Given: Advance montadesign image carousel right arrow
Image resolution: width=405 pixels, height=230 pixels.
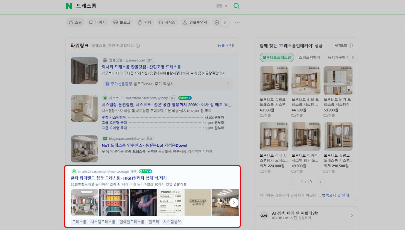Looking at the screenshot, I should [x=234, y=203].
